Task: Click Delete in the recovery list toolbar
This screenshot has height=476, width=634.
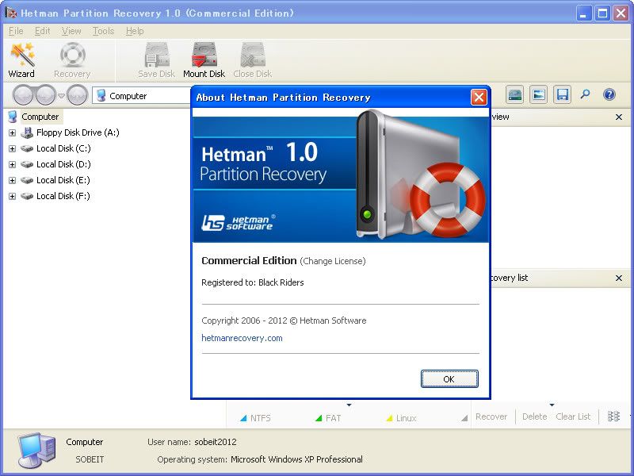Action: pos(534,416)
